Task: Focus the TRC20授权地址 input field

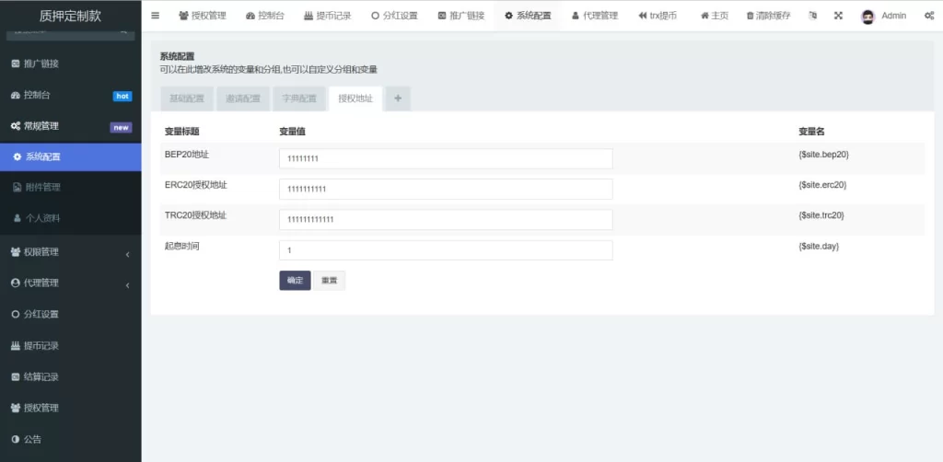Action: [x=446, y=219]
